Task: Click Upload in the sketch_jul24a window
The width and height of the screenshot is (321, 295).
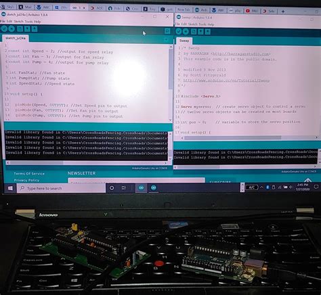Action: (12, 28)
